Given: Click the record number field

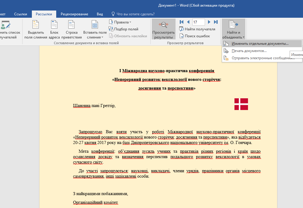Looking at the screenshot, I should [x=198, y=22].
